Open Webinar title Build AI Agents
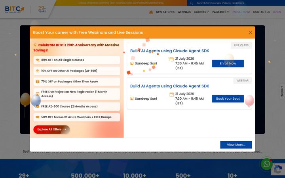Screen dimensions: 285x178 coord(169,86)
